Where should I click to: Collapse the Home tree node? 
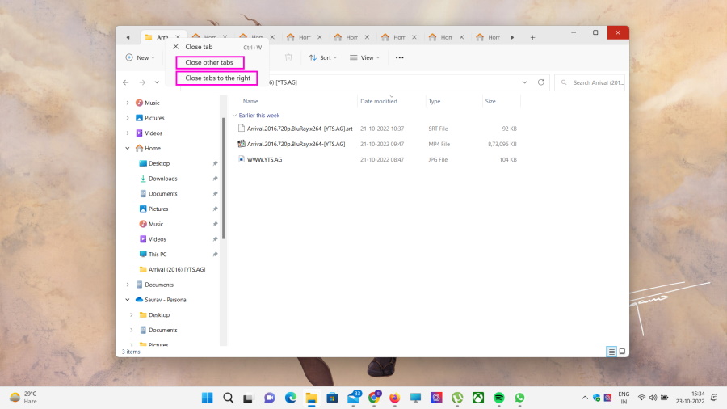[x=128, y=149]
